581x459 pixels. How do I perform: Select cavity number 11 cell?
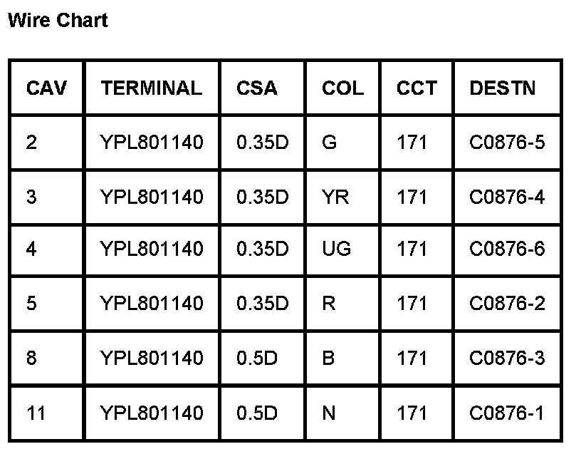tap(36, 413)
